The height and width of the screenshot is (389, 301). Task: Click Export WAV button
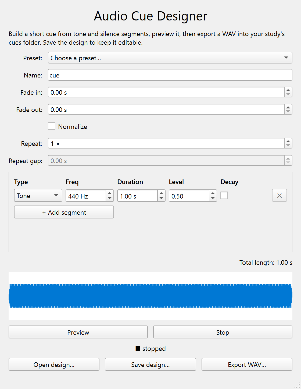pyautogui.click(x=247, y=364)
